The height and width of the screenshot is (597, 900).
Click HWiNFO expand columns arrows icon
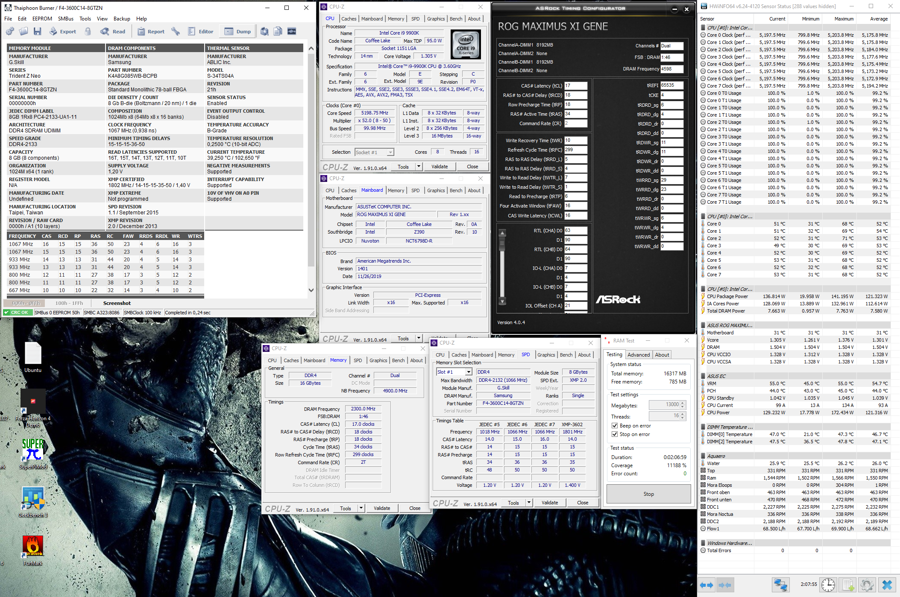(x=707, y=585)
